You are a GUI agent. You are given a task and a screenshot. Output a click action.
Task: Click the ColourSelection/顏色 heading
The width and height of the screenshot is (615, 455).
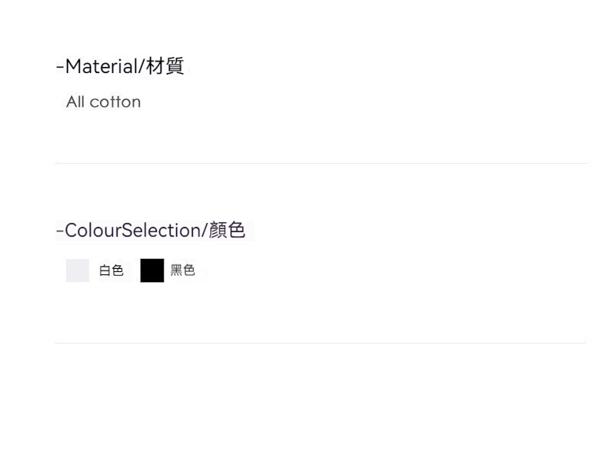point(151,230)
